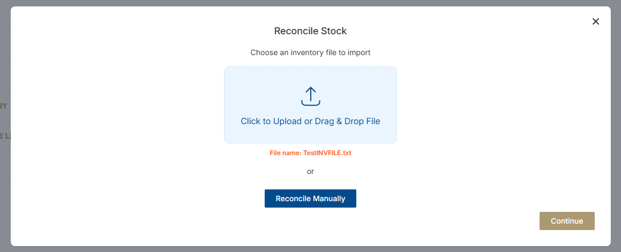
Task: Click 'Choose an inventory file to import' text
Action: tap(310, 53)
